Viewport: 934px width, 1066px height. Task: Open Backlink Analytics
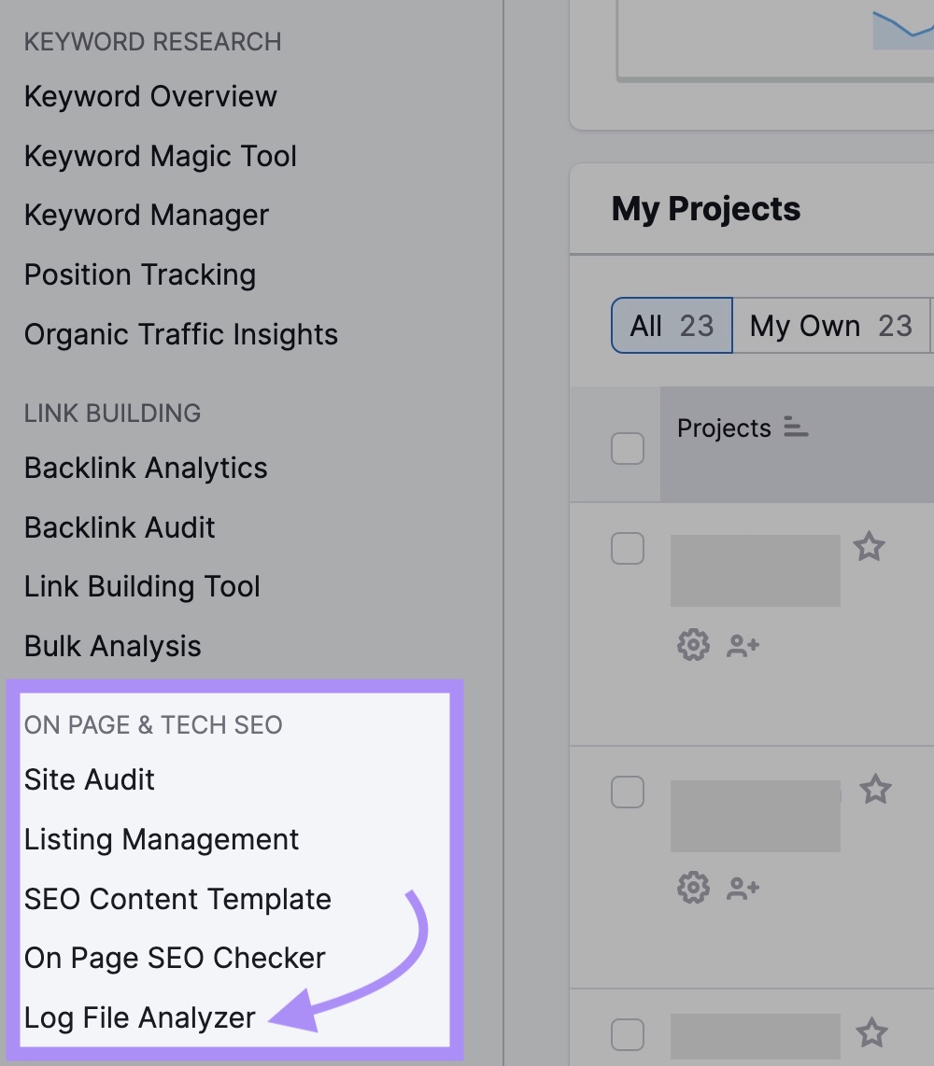click(x=145, y=468)
